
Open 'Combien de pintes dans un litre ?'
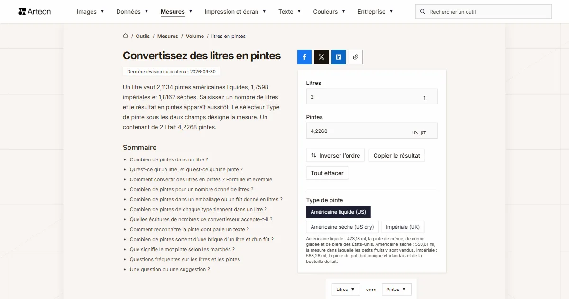tap(169, 159)
